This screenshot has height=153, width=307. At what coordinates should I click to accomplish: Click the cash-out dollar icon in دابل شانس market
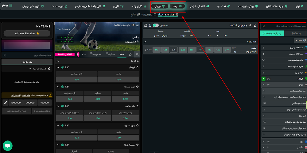point(62,106)
